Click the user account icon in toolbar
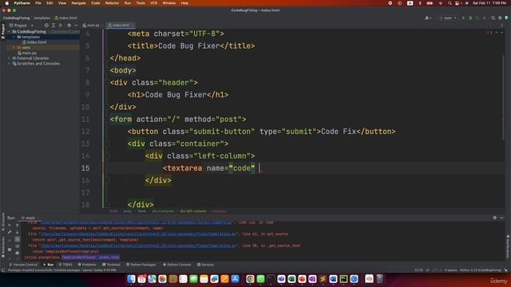Image resolution: width=511 pixels, height=287 pixels. point(428,18)
